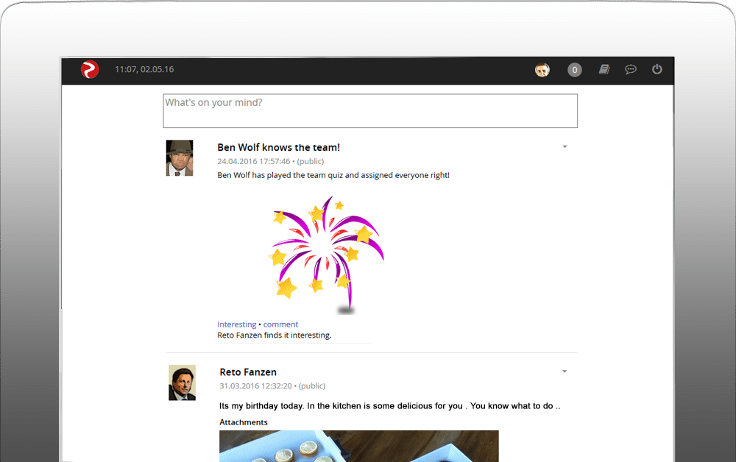The height and width of the screenshot is (462, 736).
Task: Open the user profile avatar in top bar
Action: pos(542,70)
